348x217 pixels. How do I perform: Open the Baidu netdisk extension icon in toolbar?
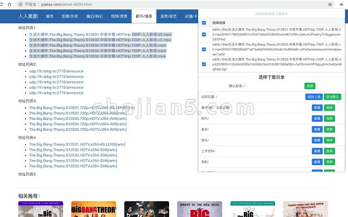click(341, 4)
